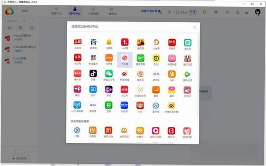The height and width of the screenshot is (166, 266).
Task: Choose the yellow butterfly platform icon
Action: tap(140, 90)
